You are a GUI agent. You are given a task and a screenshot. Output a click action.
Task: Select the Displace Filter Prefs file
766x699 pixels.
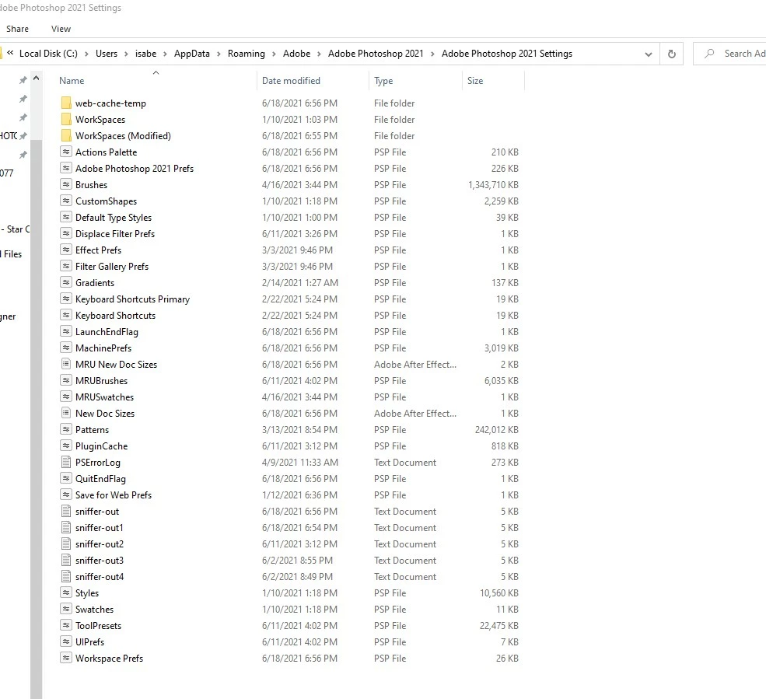[115, 233]
